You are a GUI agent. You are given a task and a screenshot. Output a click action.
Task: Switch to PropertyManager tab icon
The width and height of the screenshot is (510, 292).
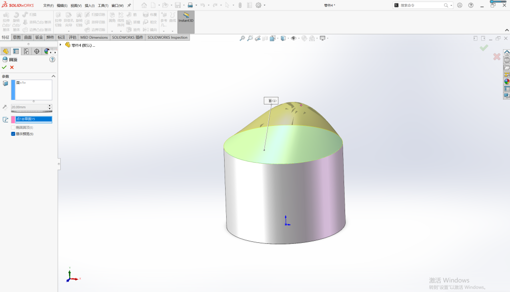[x=16, y=51]
